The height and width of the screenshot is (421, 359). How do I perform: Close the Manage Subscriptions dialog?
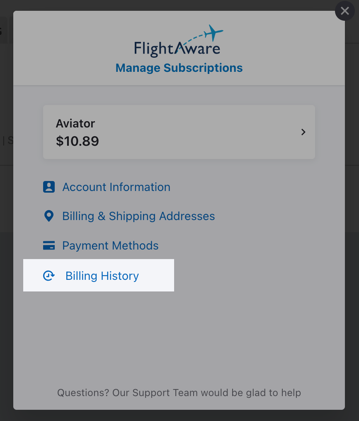[344, 11]
